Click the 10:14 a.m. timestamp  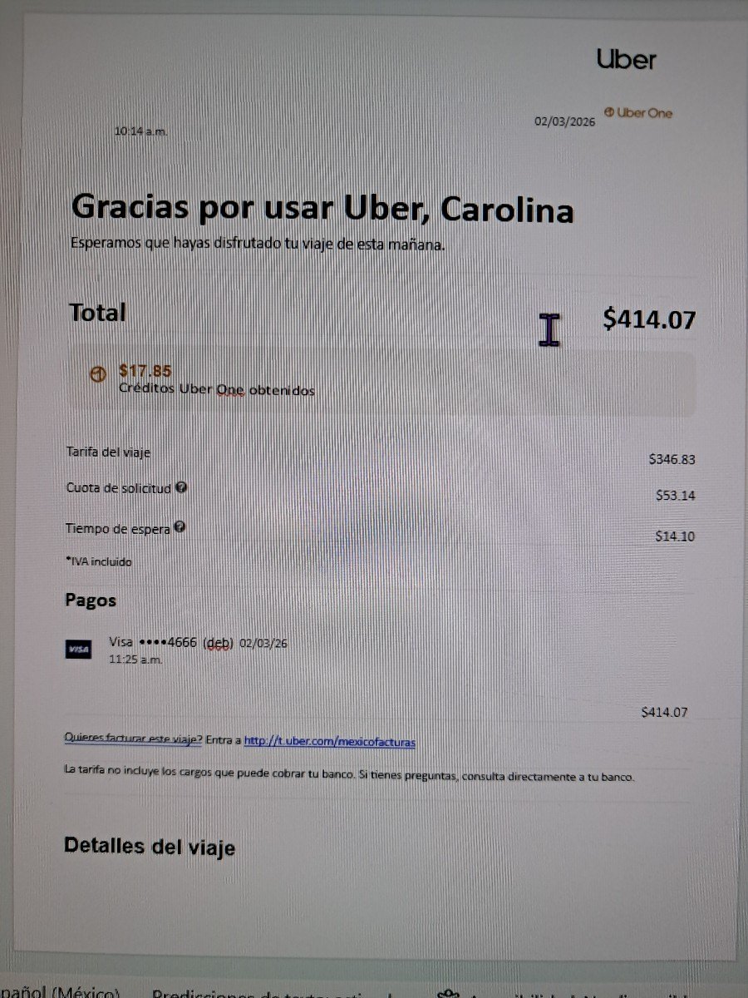pos(140,131)
